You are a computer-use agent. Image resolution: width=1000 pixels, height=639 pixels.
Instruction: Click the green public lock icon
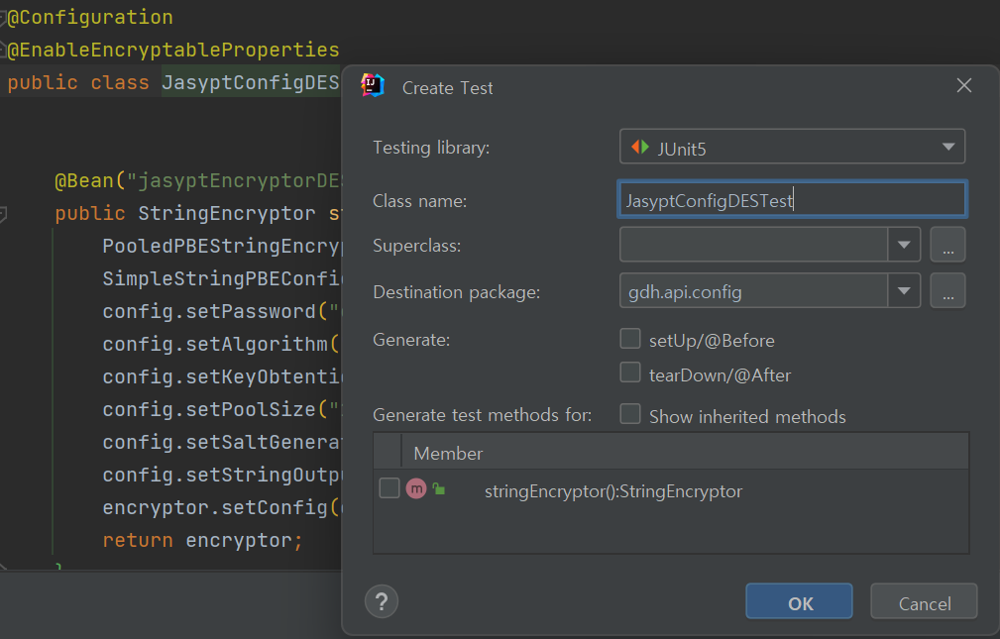[438, 489]
